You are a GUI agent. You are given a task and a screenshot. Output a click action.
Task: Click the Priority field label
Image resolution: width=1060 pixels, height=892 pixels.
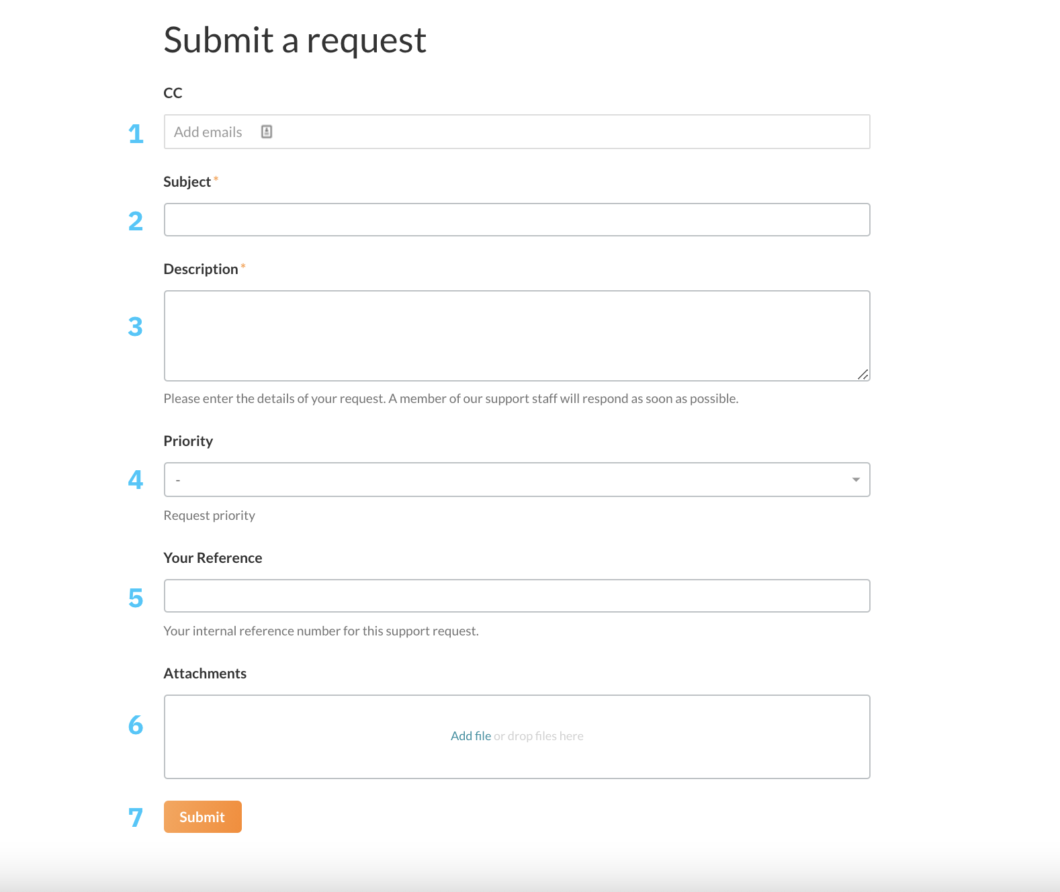[188, 441]
